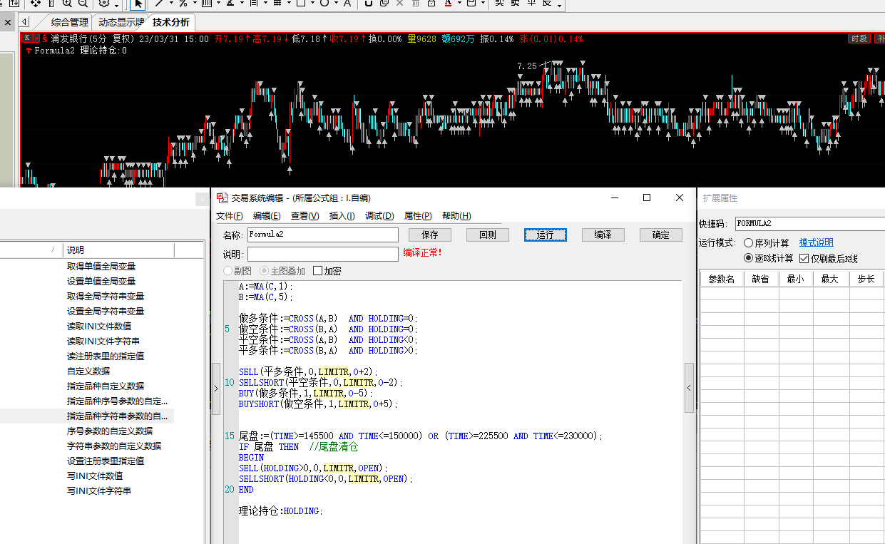885x544 pixels.
Task: Click the zoom in magnifier icon
Action: (x=67, y=4)
